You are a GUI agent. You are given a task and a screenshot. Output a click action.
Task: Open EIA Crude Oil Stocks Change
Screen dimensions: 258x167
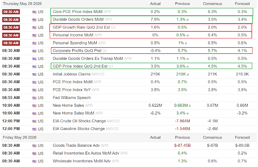[79, 121]
